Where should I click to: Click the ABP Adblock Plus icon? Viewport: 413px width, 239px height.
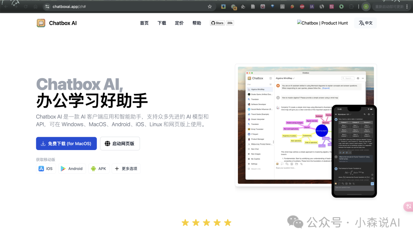pos(302,6)
